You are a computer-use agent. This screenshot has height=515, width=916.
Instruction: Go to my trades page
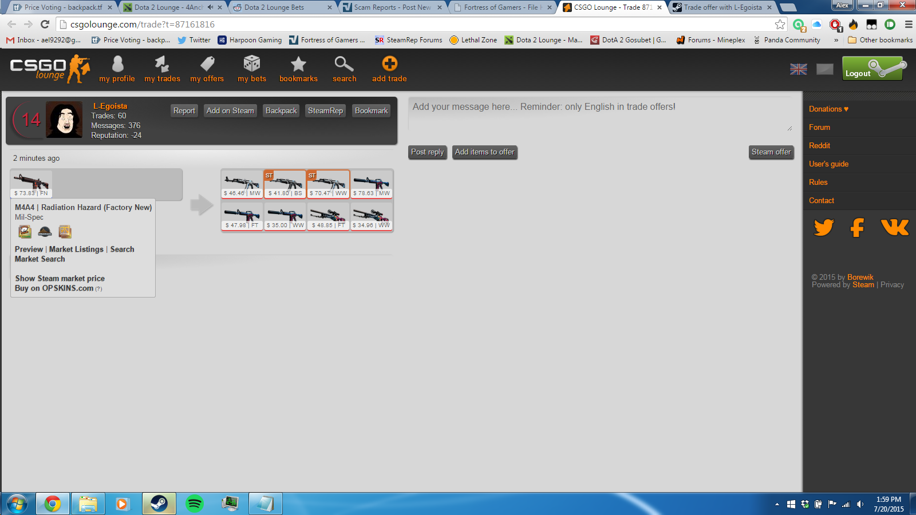(x=162, y=64)
